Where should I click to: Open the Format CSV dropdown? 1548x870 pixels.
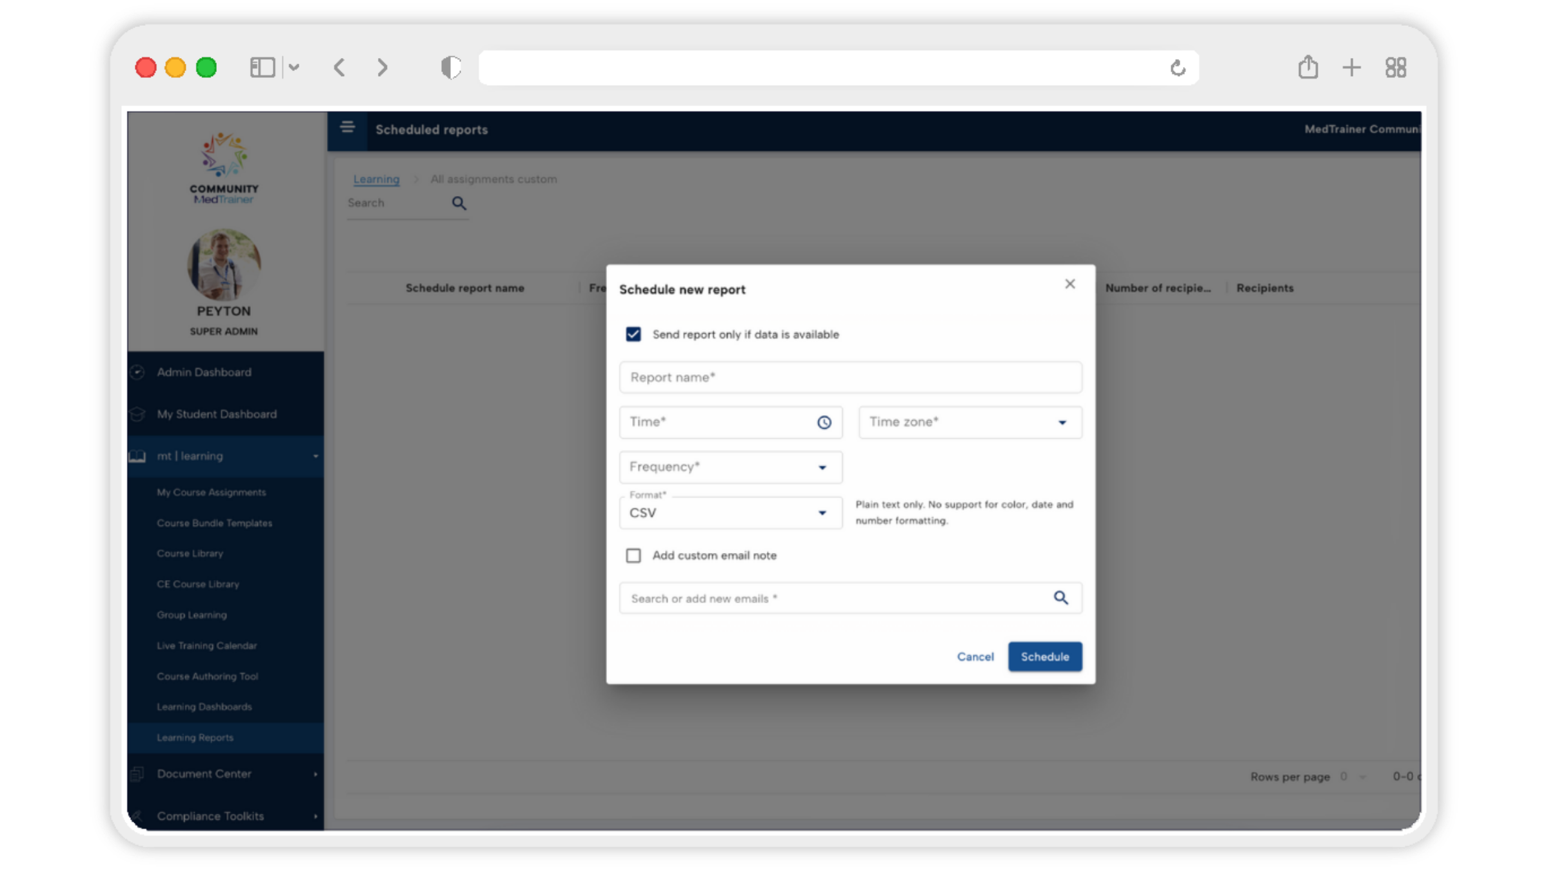(730, 513)
